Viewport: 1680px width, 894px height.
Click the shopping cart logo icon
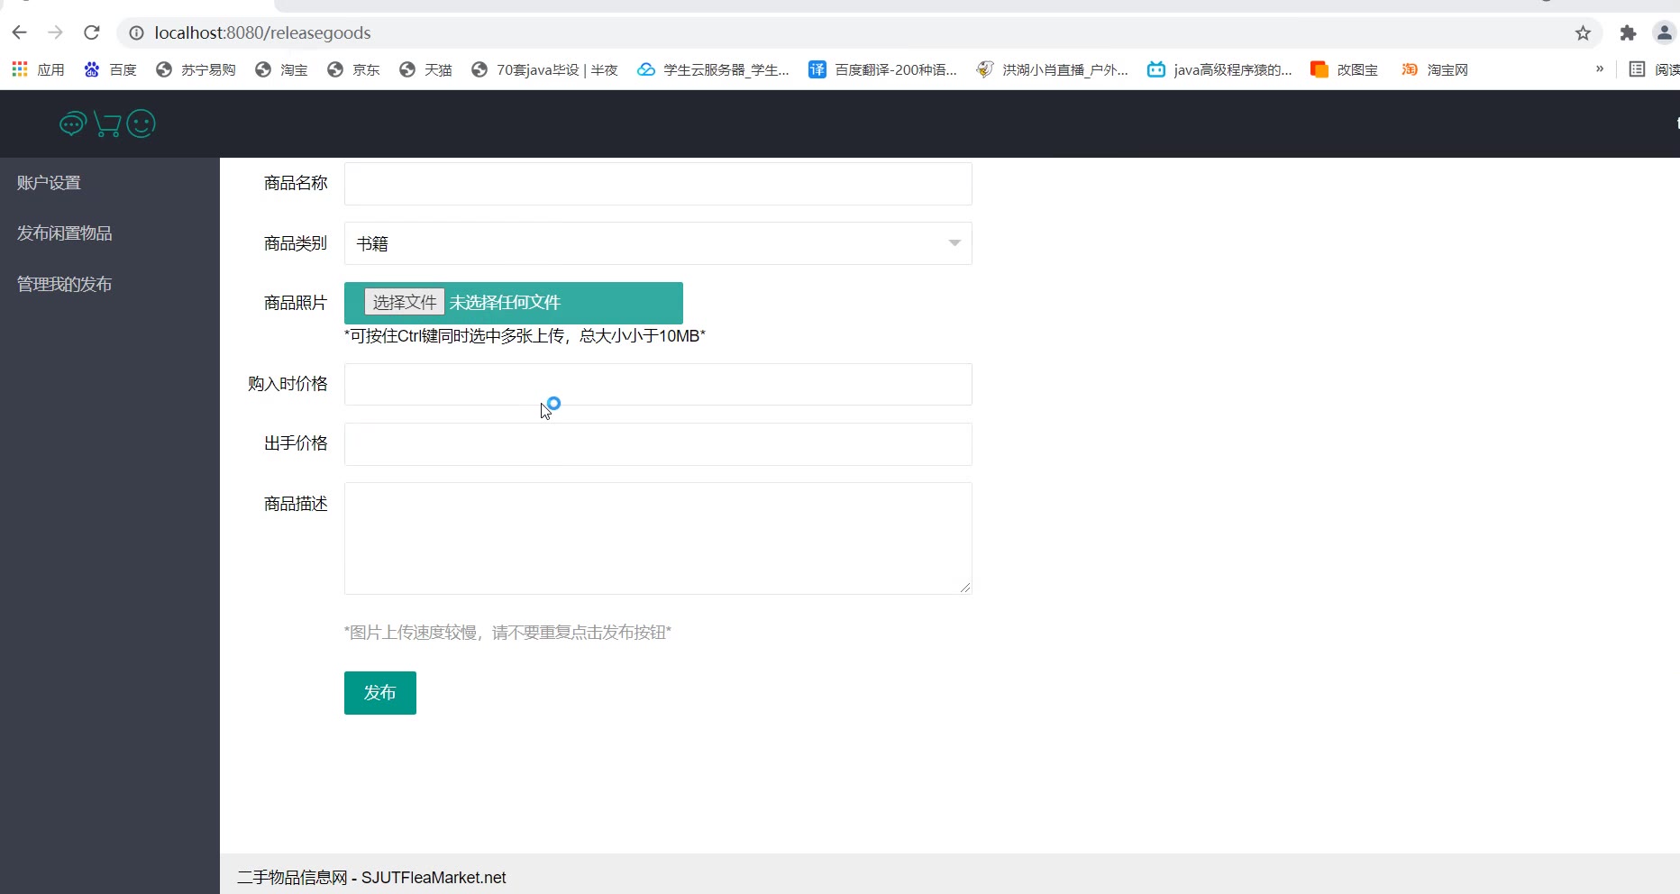tap(107, 123)
